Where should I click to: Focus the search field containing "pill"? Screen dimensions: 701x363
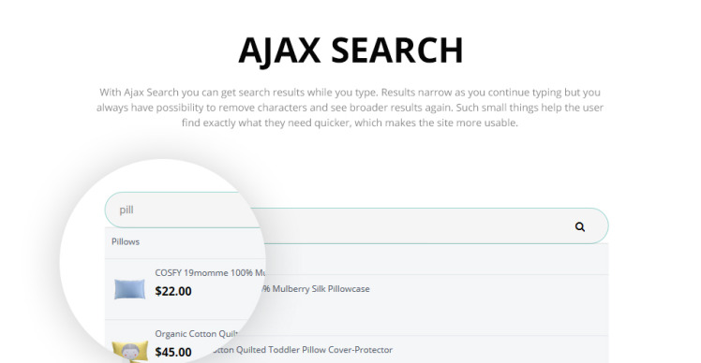pos(185,210)
